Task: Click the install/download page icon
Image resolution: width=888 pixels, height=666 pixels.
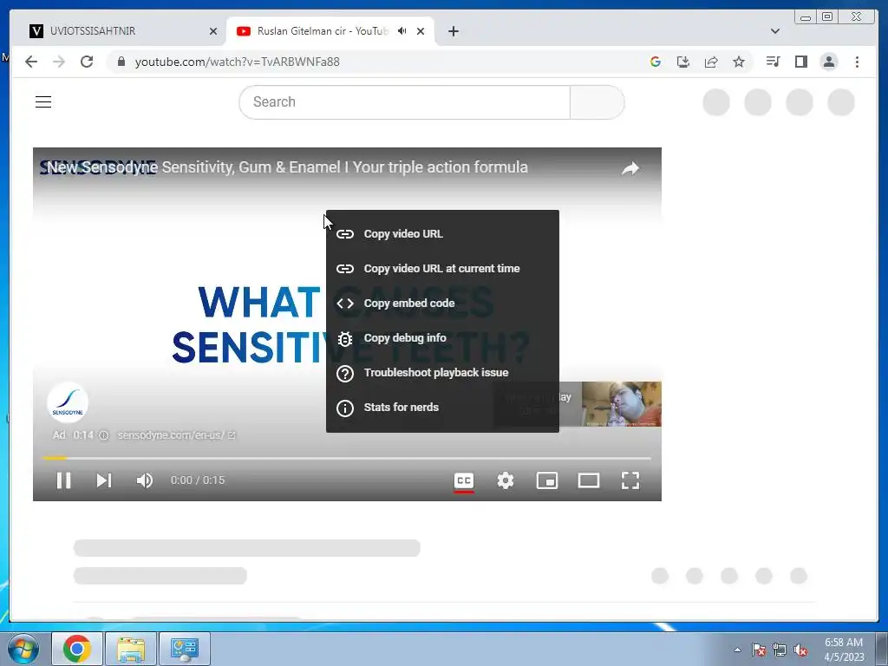Action: pos(683,62)
